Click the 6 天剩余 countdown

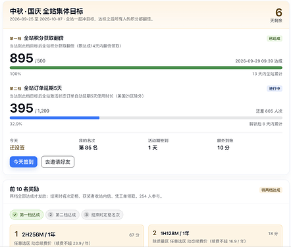[277, 15]
